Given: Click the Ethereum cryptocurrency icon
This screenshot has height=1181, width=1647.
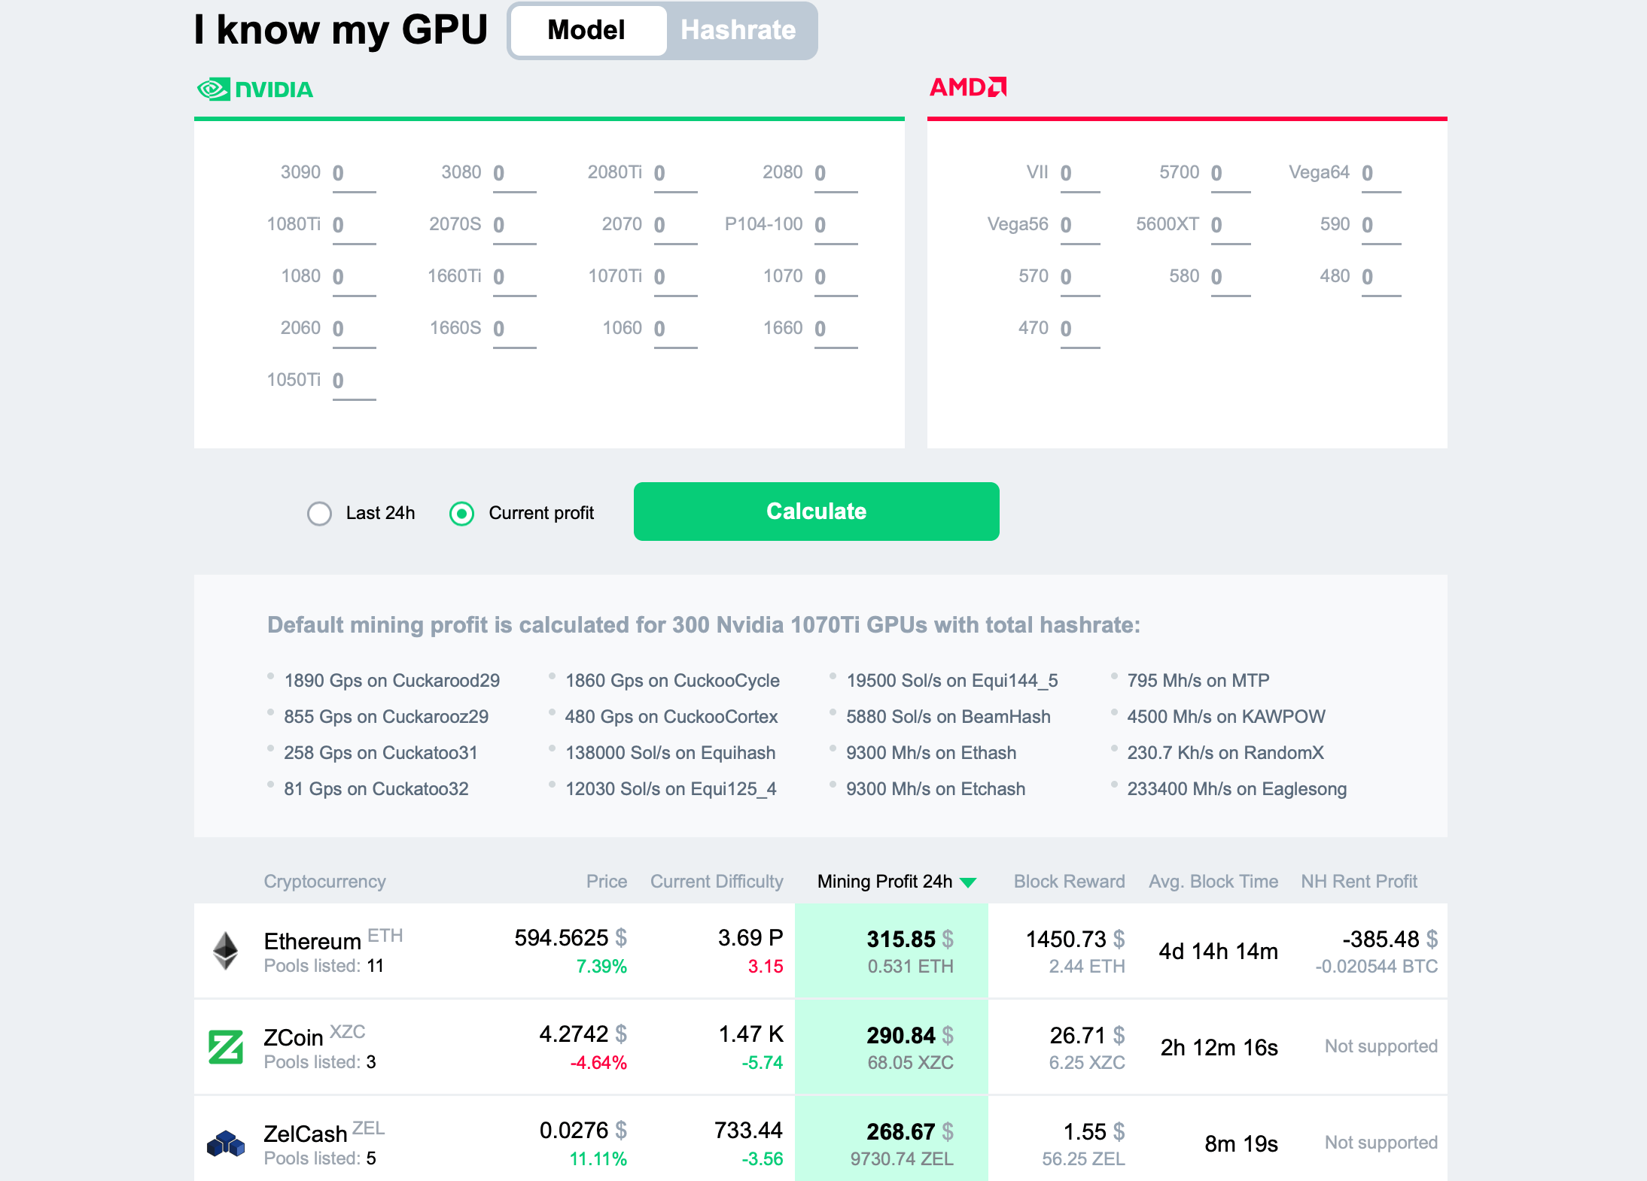Looking at the screenshot, I should tap(224, 952).
